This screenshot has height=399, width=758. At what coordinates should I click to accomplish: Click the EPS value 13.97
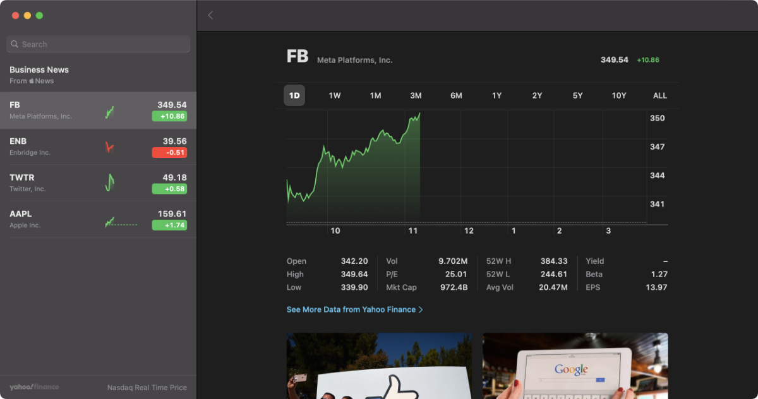657,288
